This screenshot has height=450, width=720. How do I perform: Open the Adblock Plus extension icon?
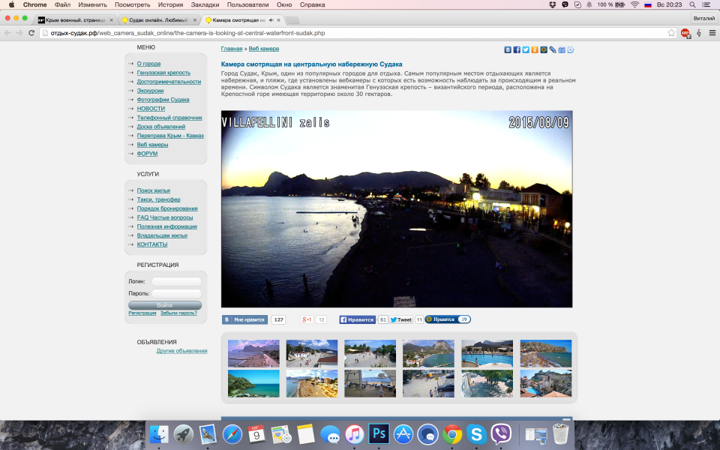(685, 33)
